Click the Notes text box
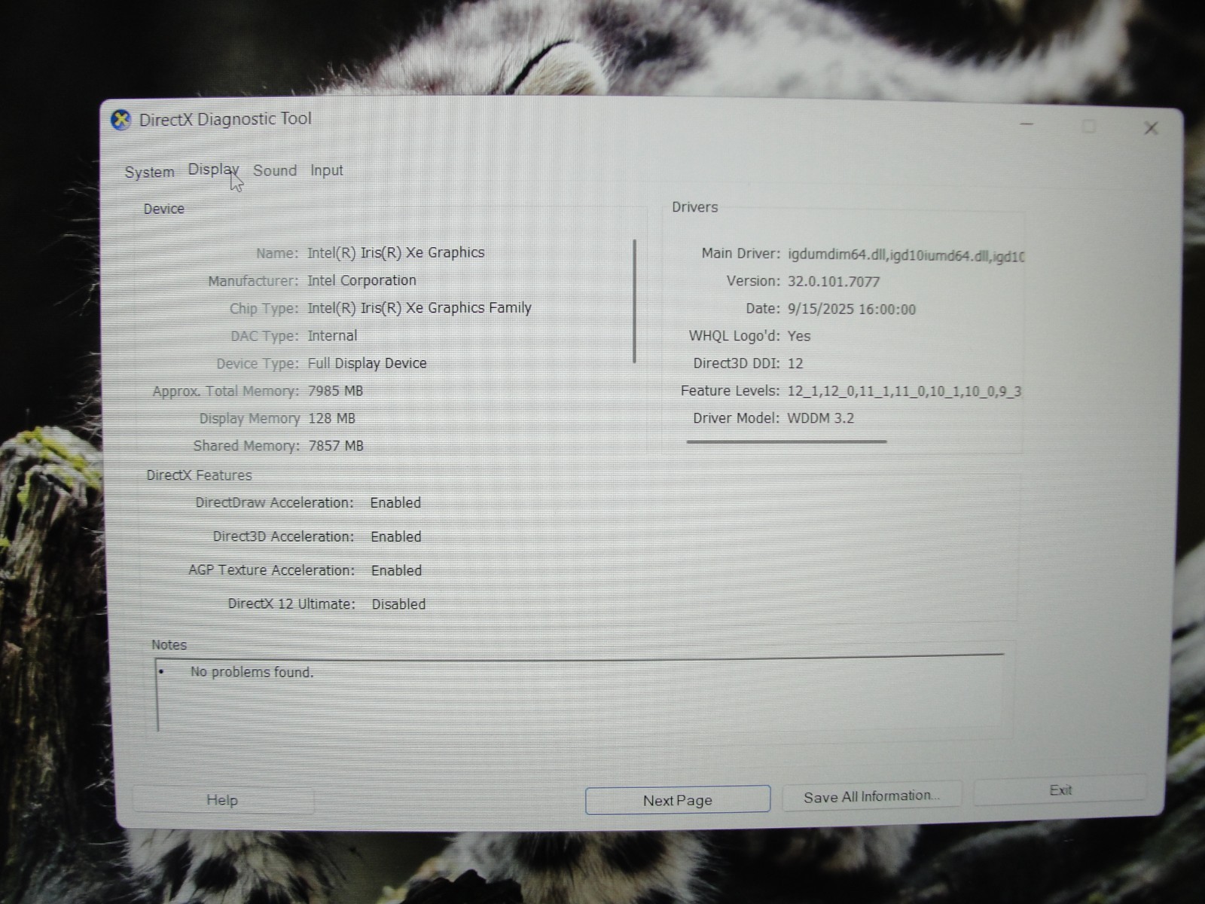 click(578, 694)
